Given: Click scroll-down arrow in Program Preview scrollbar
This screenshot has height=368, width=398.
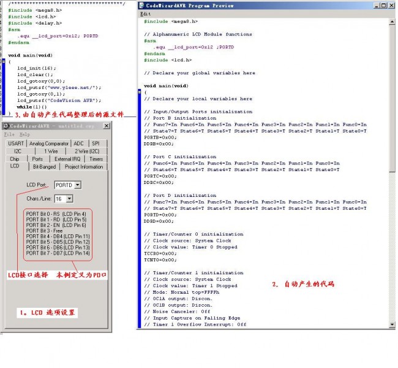Looking at the screenshot, I should pyautogui.click(x=392, y=324).
